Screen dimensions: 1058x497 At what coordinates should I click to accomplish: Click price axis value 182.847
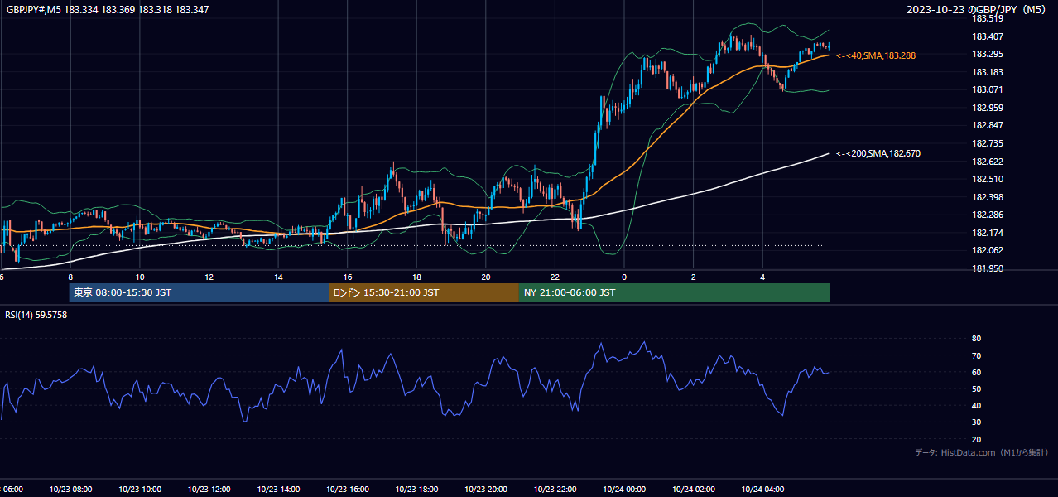(x=987, y=126)
